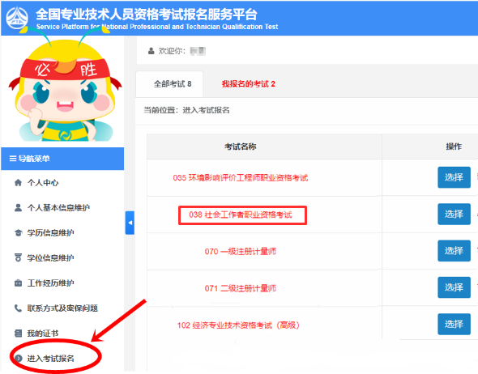478x374 pixels.
Task: Click 选择 for 071 二级注册计量师
Action: click(x=454, y=287)
